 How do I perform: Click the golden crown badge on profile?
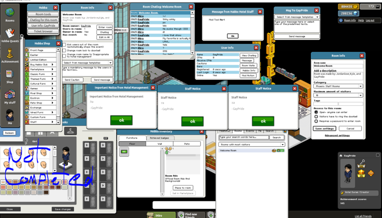(x=361, y=173)
